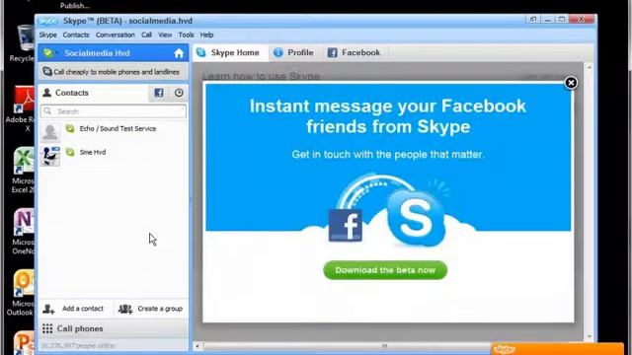632x355 pixels.
Task: Click the home icon beside Socialmedia Hvd
Action: click(179, 53)
